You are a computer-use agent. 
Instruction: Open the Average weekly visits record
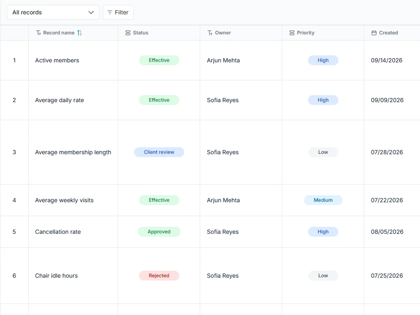point(64,200)
